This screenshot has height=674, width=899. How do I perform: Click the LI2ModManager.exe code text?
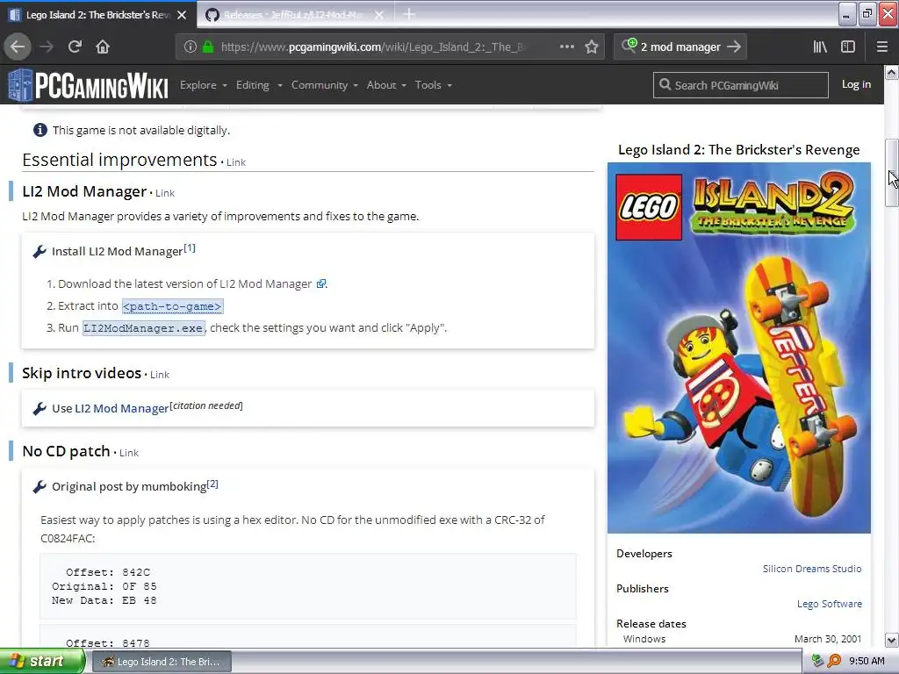143,328
